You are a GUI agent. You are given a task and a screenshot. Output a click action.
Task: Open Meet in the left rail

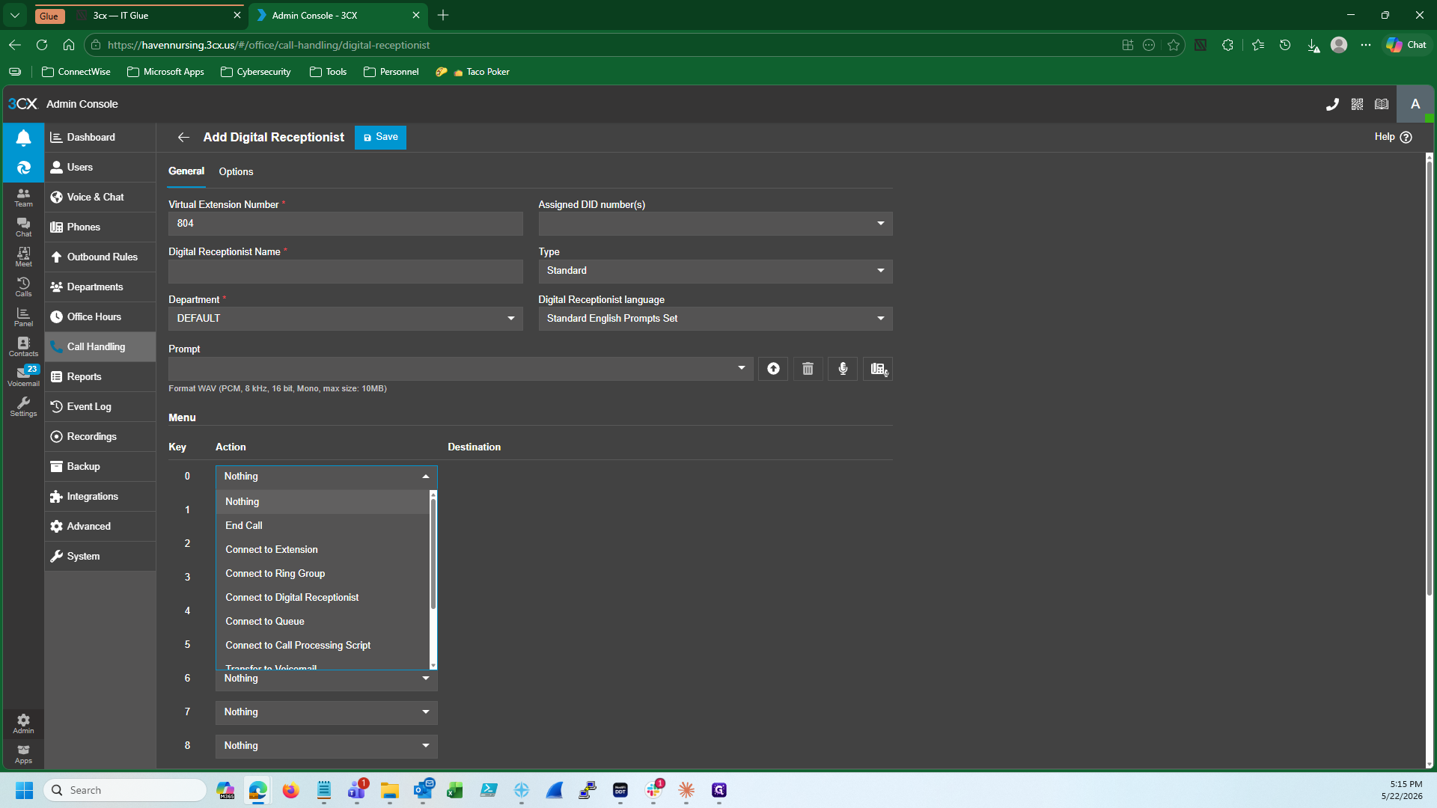[x=23, y=257]
